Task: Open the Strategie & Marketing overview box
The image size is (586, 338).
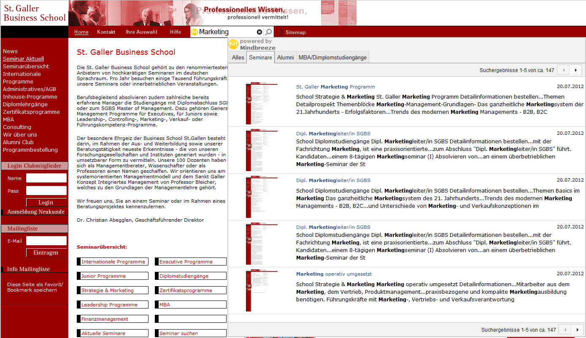Action: coord(113,290)
